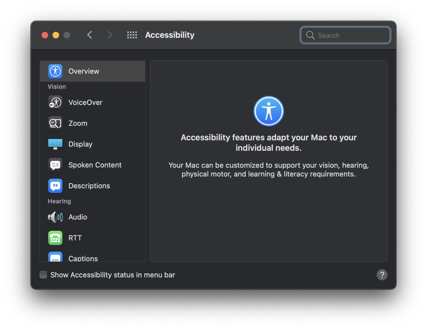Show all preferences with grid button
Image resolution: width=427 pixels, height=330 pixels.
click(132, 35)
